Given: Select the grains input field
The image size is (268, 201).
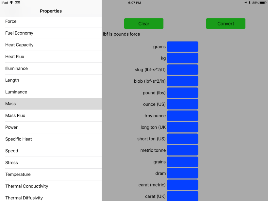Looking at the screenshot, I should coord(183,162).
